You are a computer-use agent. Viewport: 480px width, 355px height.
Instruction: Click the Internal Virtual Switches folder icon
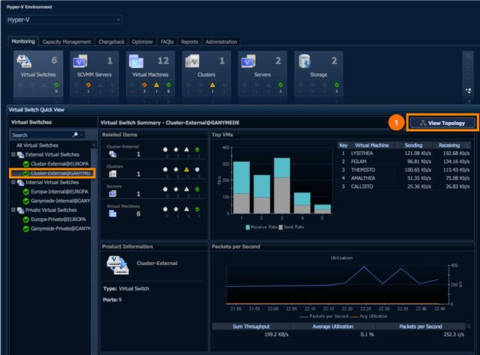tap(20, 183)
